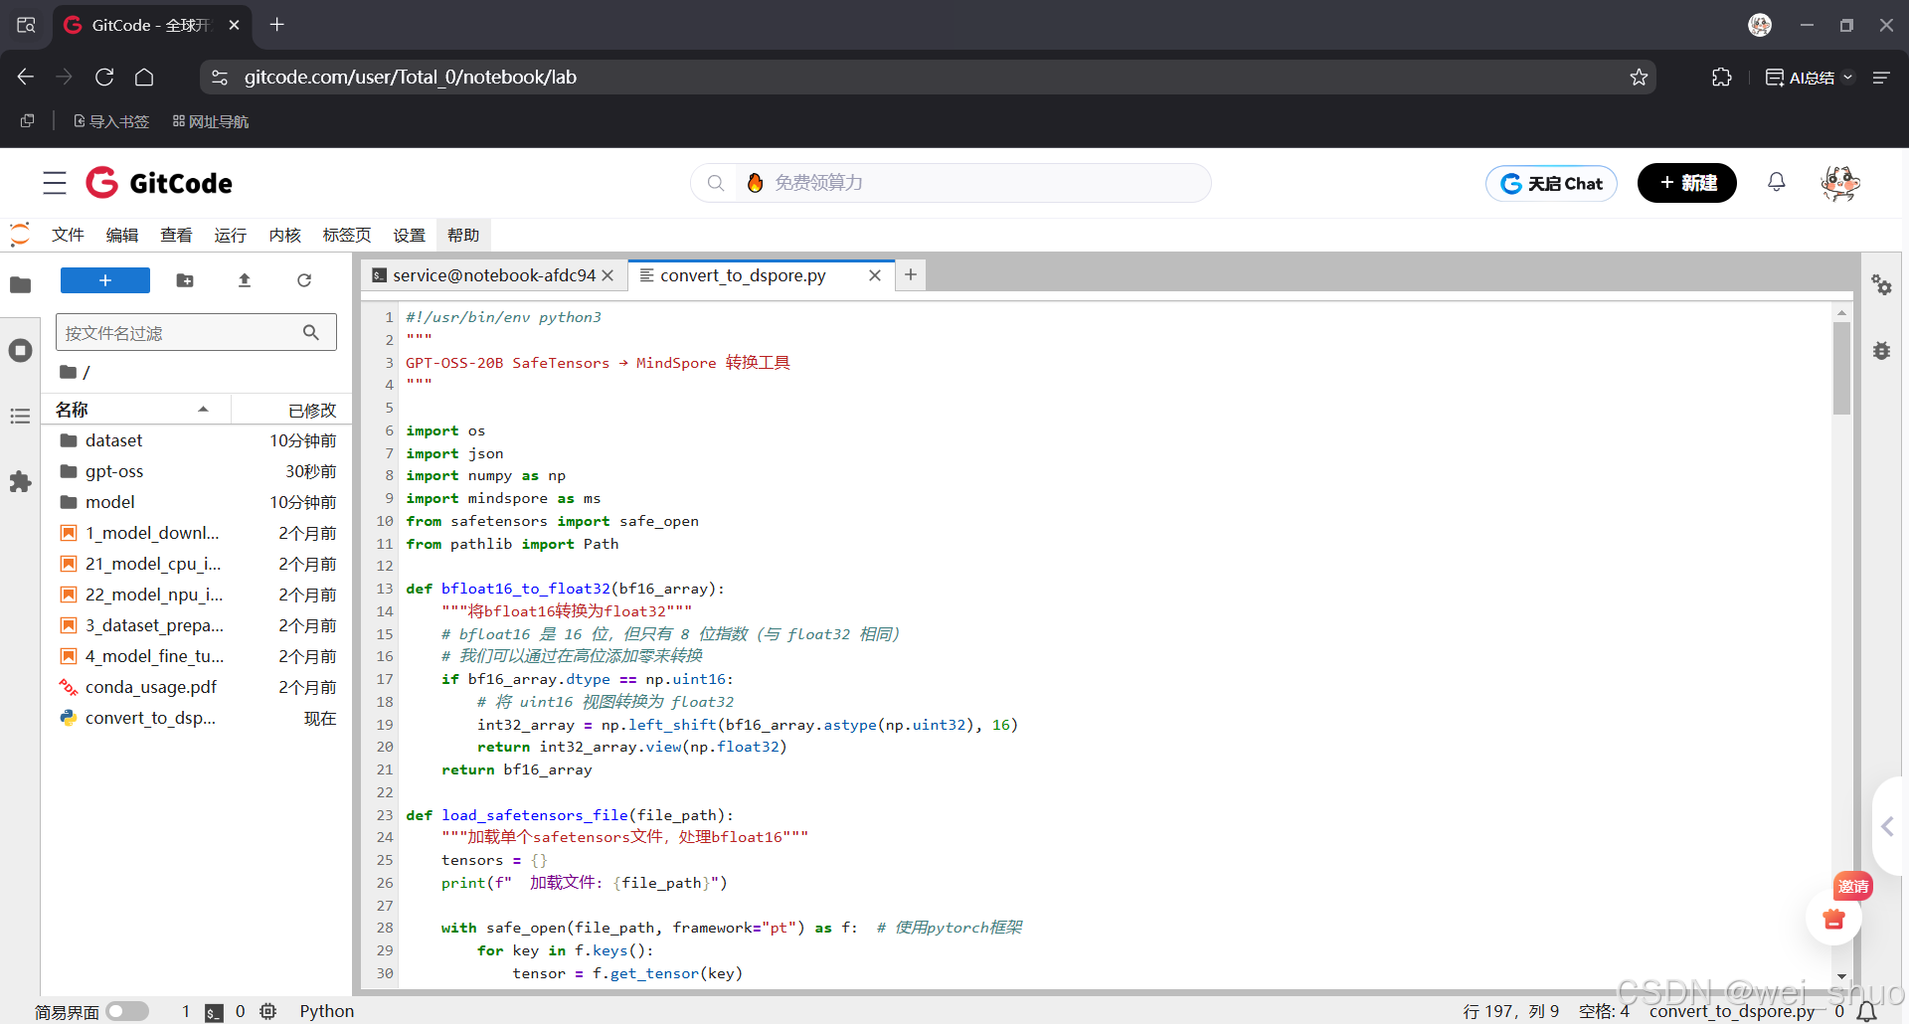Viewport: 1909px width, 1024px height.
Task: Open the Help menu
Action: (x=463, y=235)
